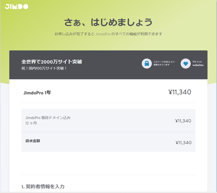The image size is (217, 193).
Task: Click the heading さぁ、はじめましょう
Action: (x=108, y=22)
